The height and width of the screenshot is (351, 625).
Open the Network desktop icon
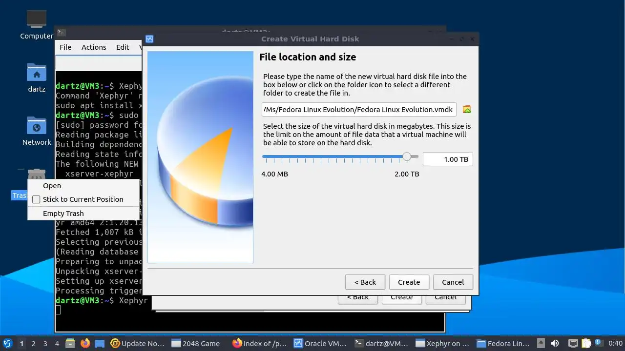[x=37, y=131]
